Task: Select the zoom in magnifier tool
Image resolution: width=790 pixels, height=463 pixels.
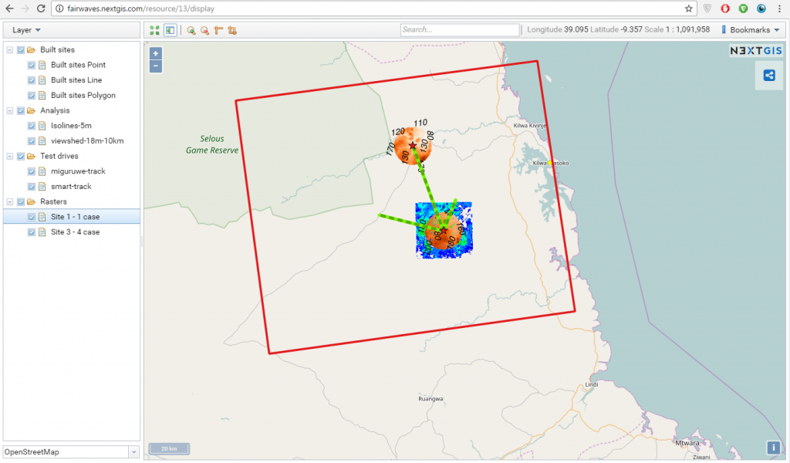Action: point(191,30)
